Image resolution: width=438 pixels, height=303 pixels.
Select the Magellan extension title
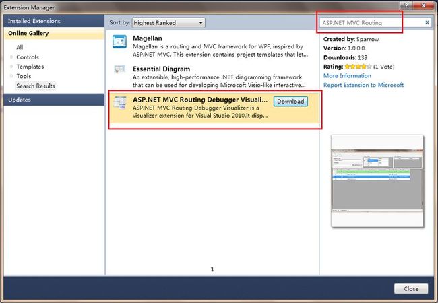[x=147, y=38]
